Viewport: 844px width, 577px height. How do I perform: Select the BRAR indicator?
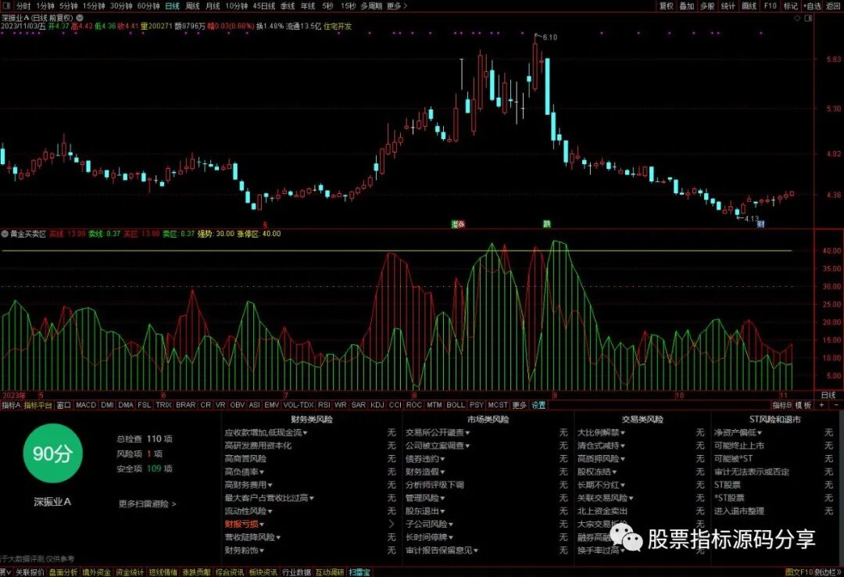pos(186,404)
